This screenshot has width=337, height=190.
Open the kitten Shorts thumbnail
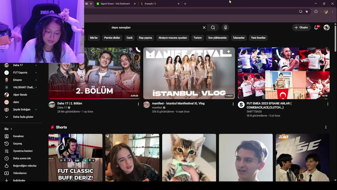pyautogui.click(x=189, y=158)
